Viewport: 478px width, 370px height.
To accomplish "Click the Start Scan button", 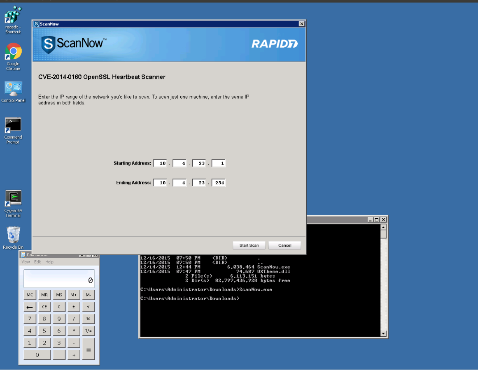I will pos(249,245).
